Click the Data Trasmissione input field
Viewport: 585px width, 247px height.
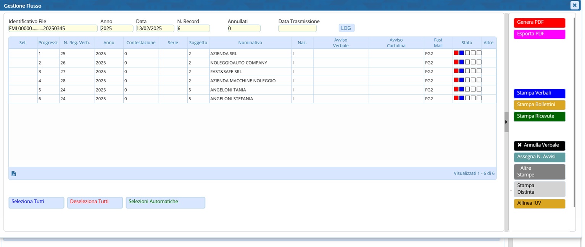pos(297,29)
